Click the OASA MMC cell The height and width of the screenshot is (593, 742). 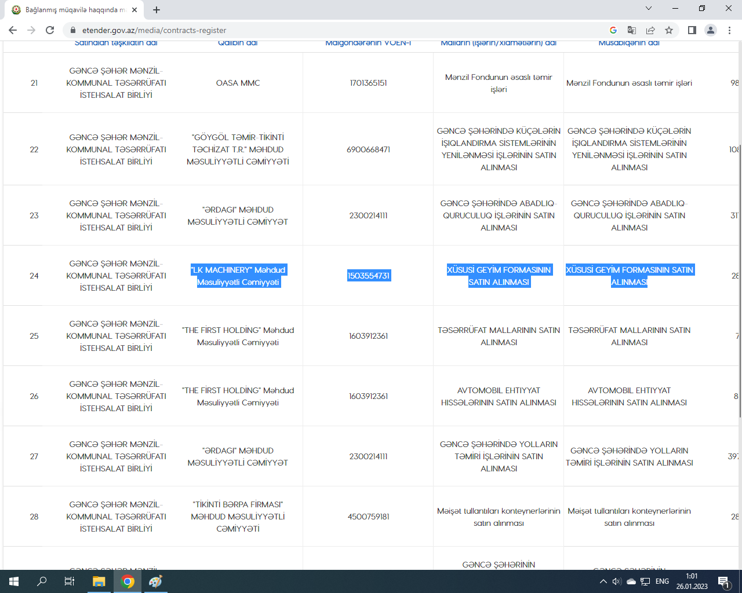[238, 83]
